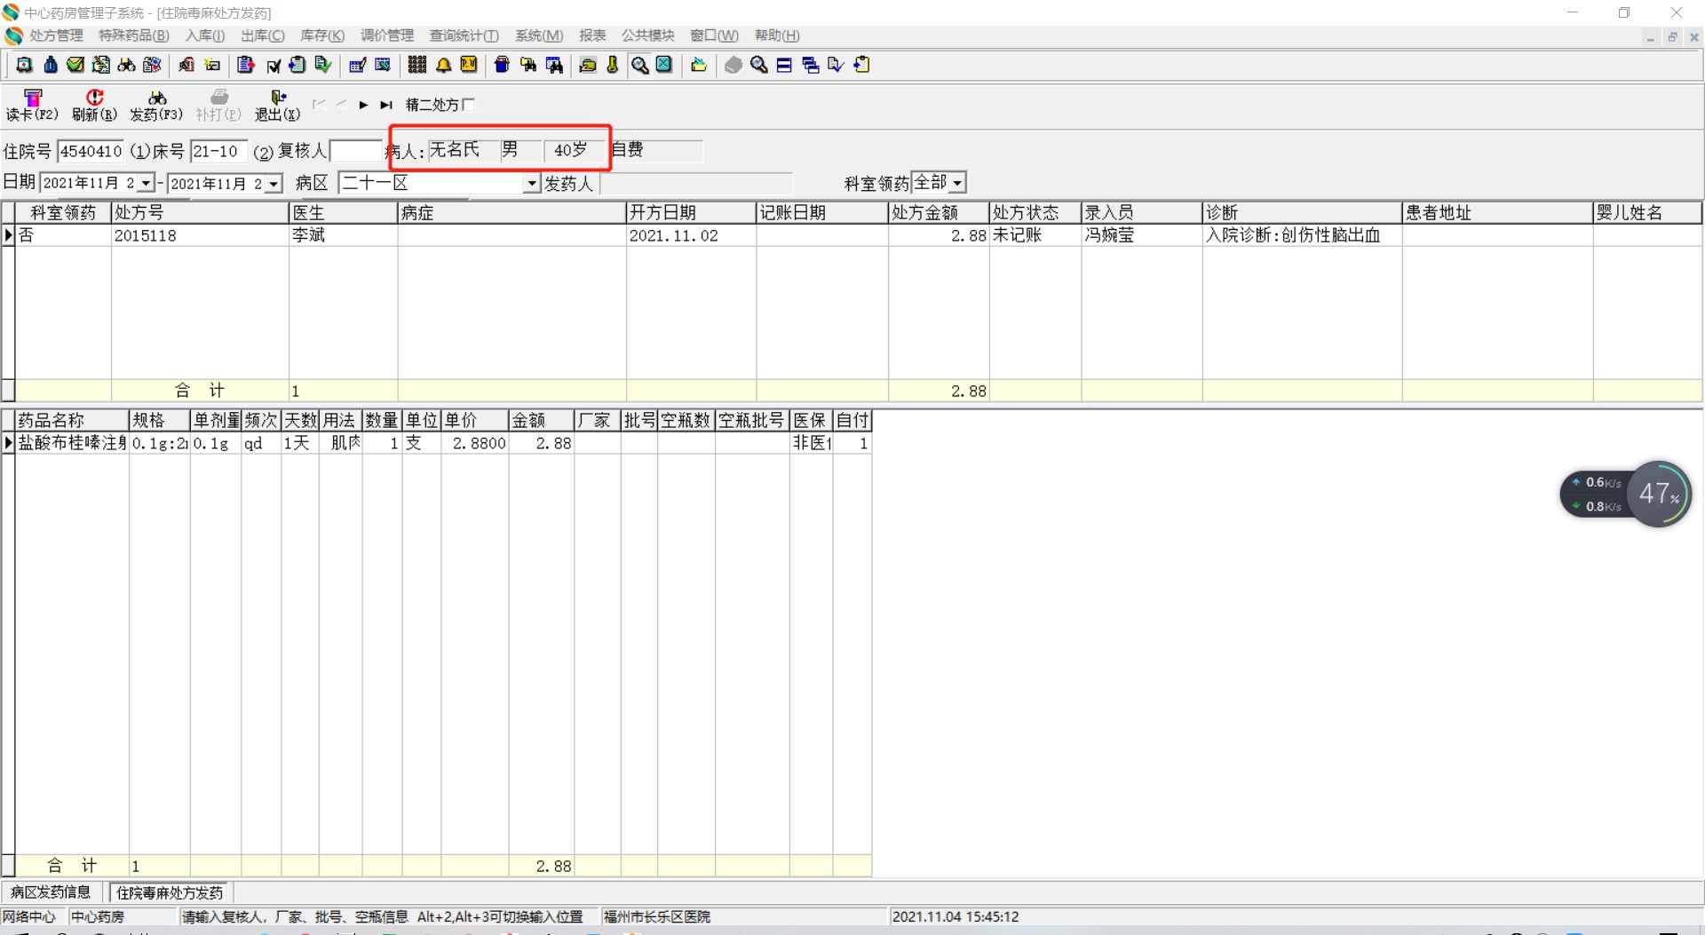The image size is (1705, 935).
Task: Expand the 科室领药 全部 dropdown
Action: coord(957,183)
